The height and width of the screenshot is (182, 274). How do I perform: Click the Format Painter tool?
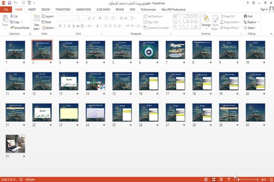[20, 28]
